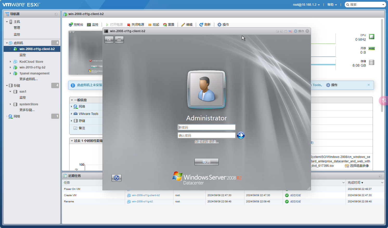This screenshot has height=228, width=388.
Task: Click the console window title-bar terminal icon
Action: tap(106, 31)
